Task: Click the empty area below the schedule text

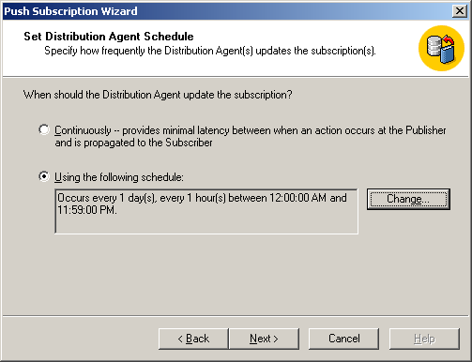Action: click(x=206, y=224)
